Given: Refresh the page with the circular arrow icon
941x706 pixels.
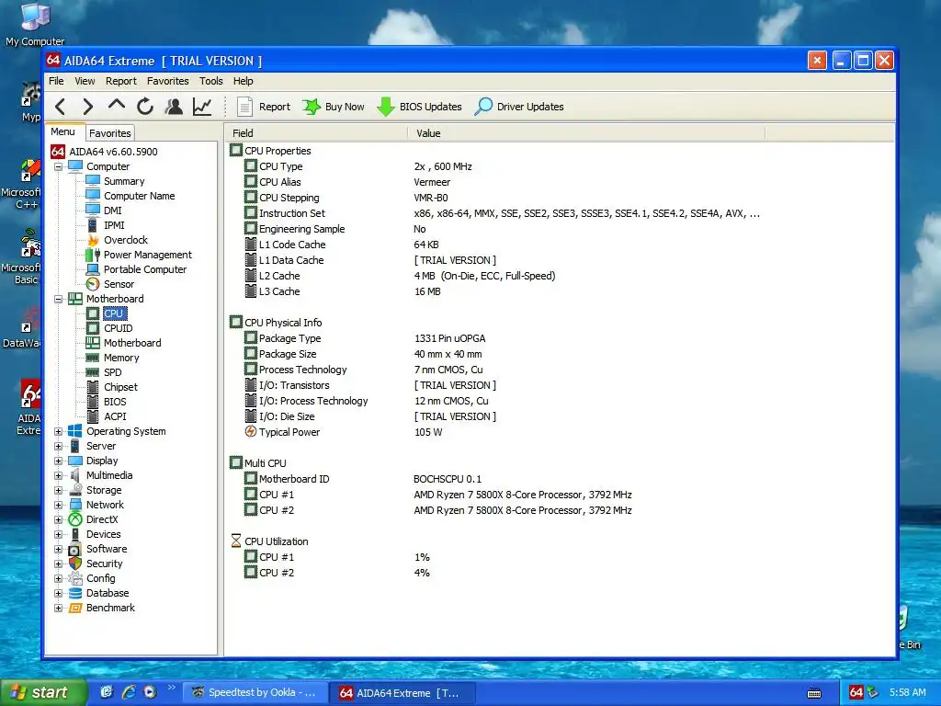Looking at the screenshot, I should (x=145, y=107).
